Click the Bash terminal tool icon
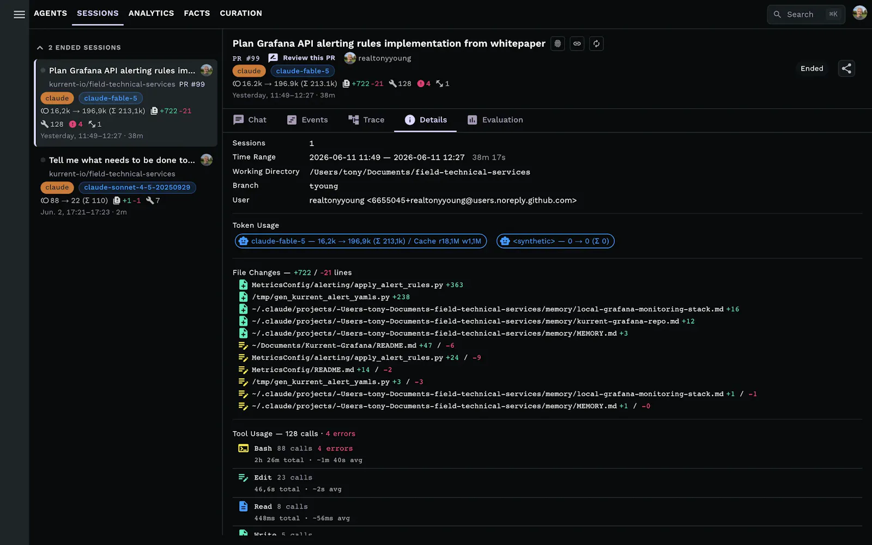Viewport: 872px width, 545px height. pyautogui.click(x=243, y=449)
